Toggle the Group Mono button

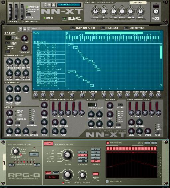(x=8, y=43)
